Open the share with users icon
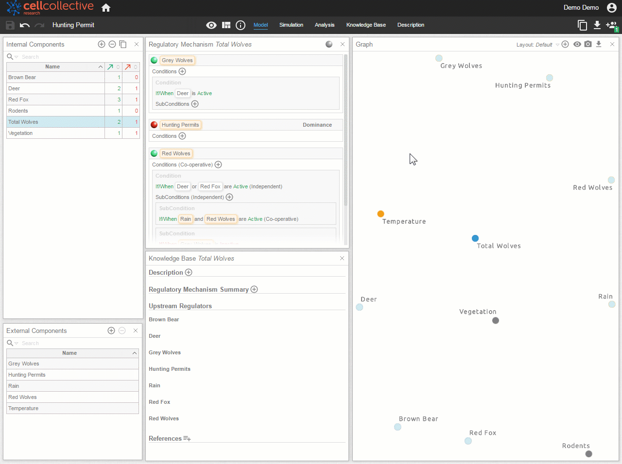Image resolution: width=622 pixels, height=464 pixels. (x=611, y=25)
